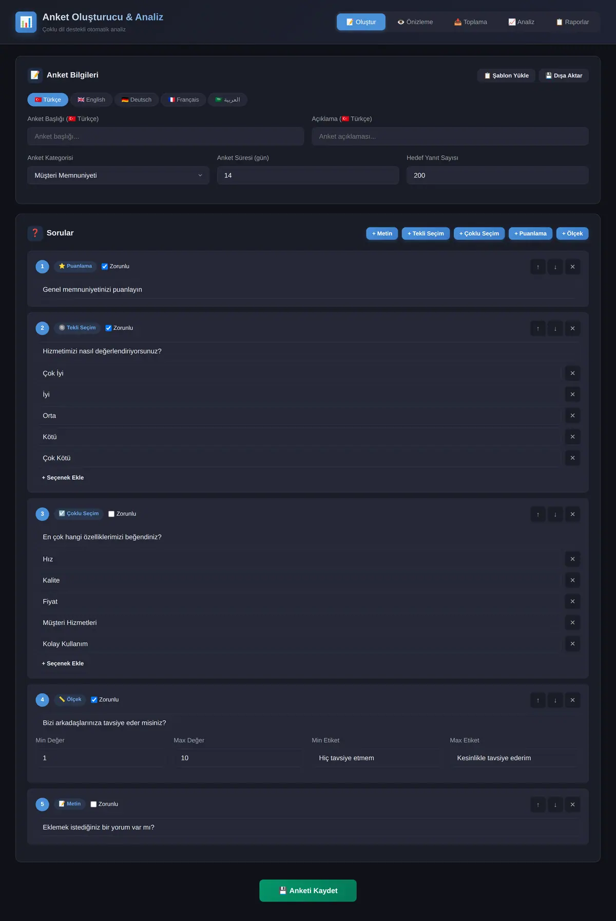The image size is (616, 921).
Task: Add a Çoklu Seçim question
Action: pos(479,234)
